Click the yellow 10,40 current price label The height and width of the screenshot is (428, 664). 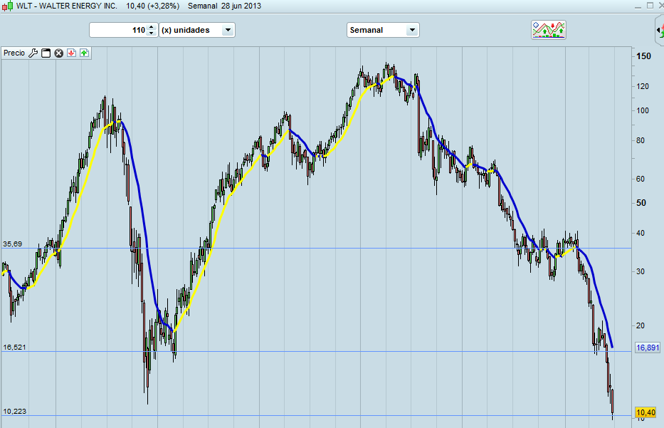pos(645,412)
